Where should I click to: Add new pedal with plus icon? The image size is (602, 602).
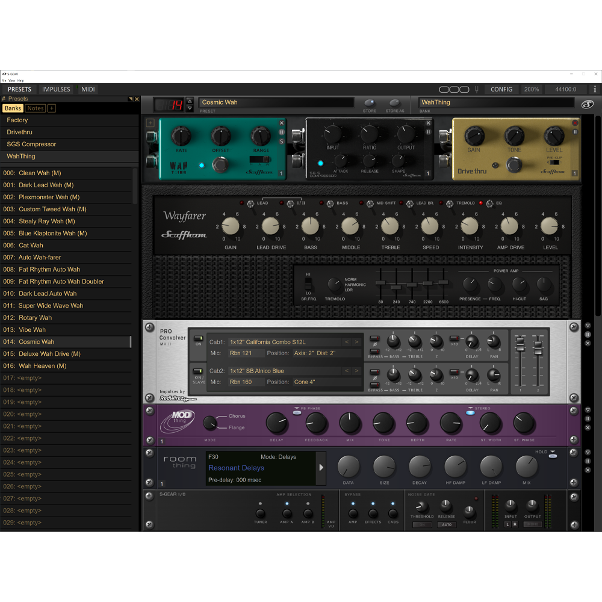coord(150,123)
